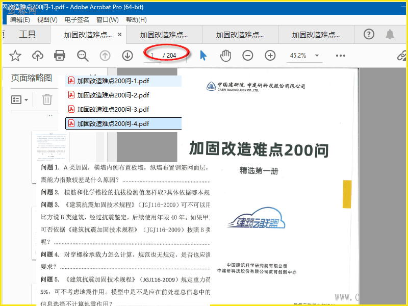Delete the selected page thumbnail with the trash icon

pos(47,99)
